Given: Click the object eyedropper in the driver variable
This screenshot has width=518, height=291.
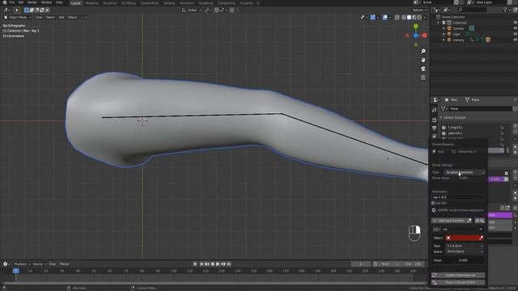Looking at the screenshot, I should click(x=481, y=238).
